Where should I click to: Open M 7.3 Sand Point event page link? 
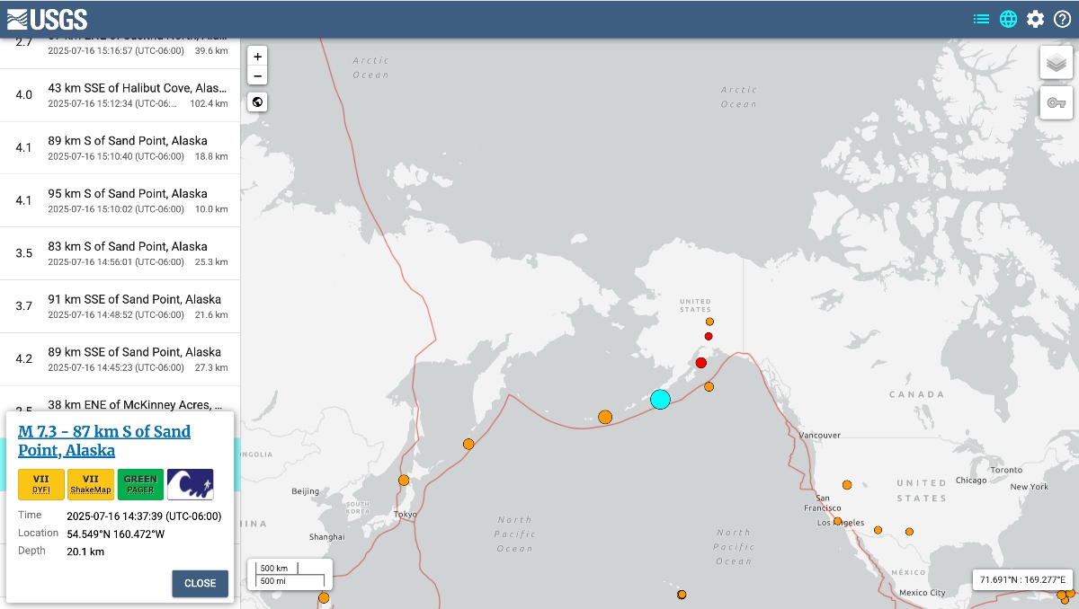click(x=104, y=441)
